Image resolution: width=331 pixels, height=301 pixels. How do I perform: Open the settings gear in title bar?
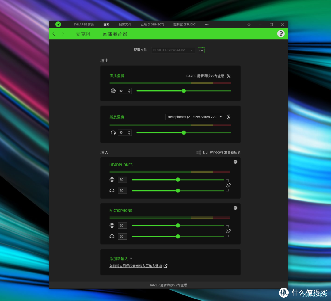(249, 25)
